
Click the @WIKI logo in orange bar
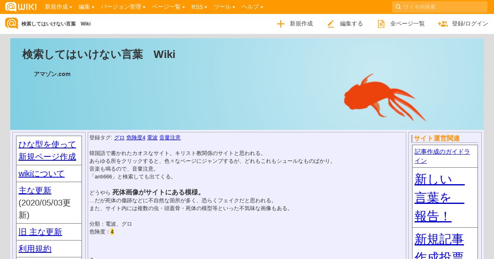[x=21, y=7]
